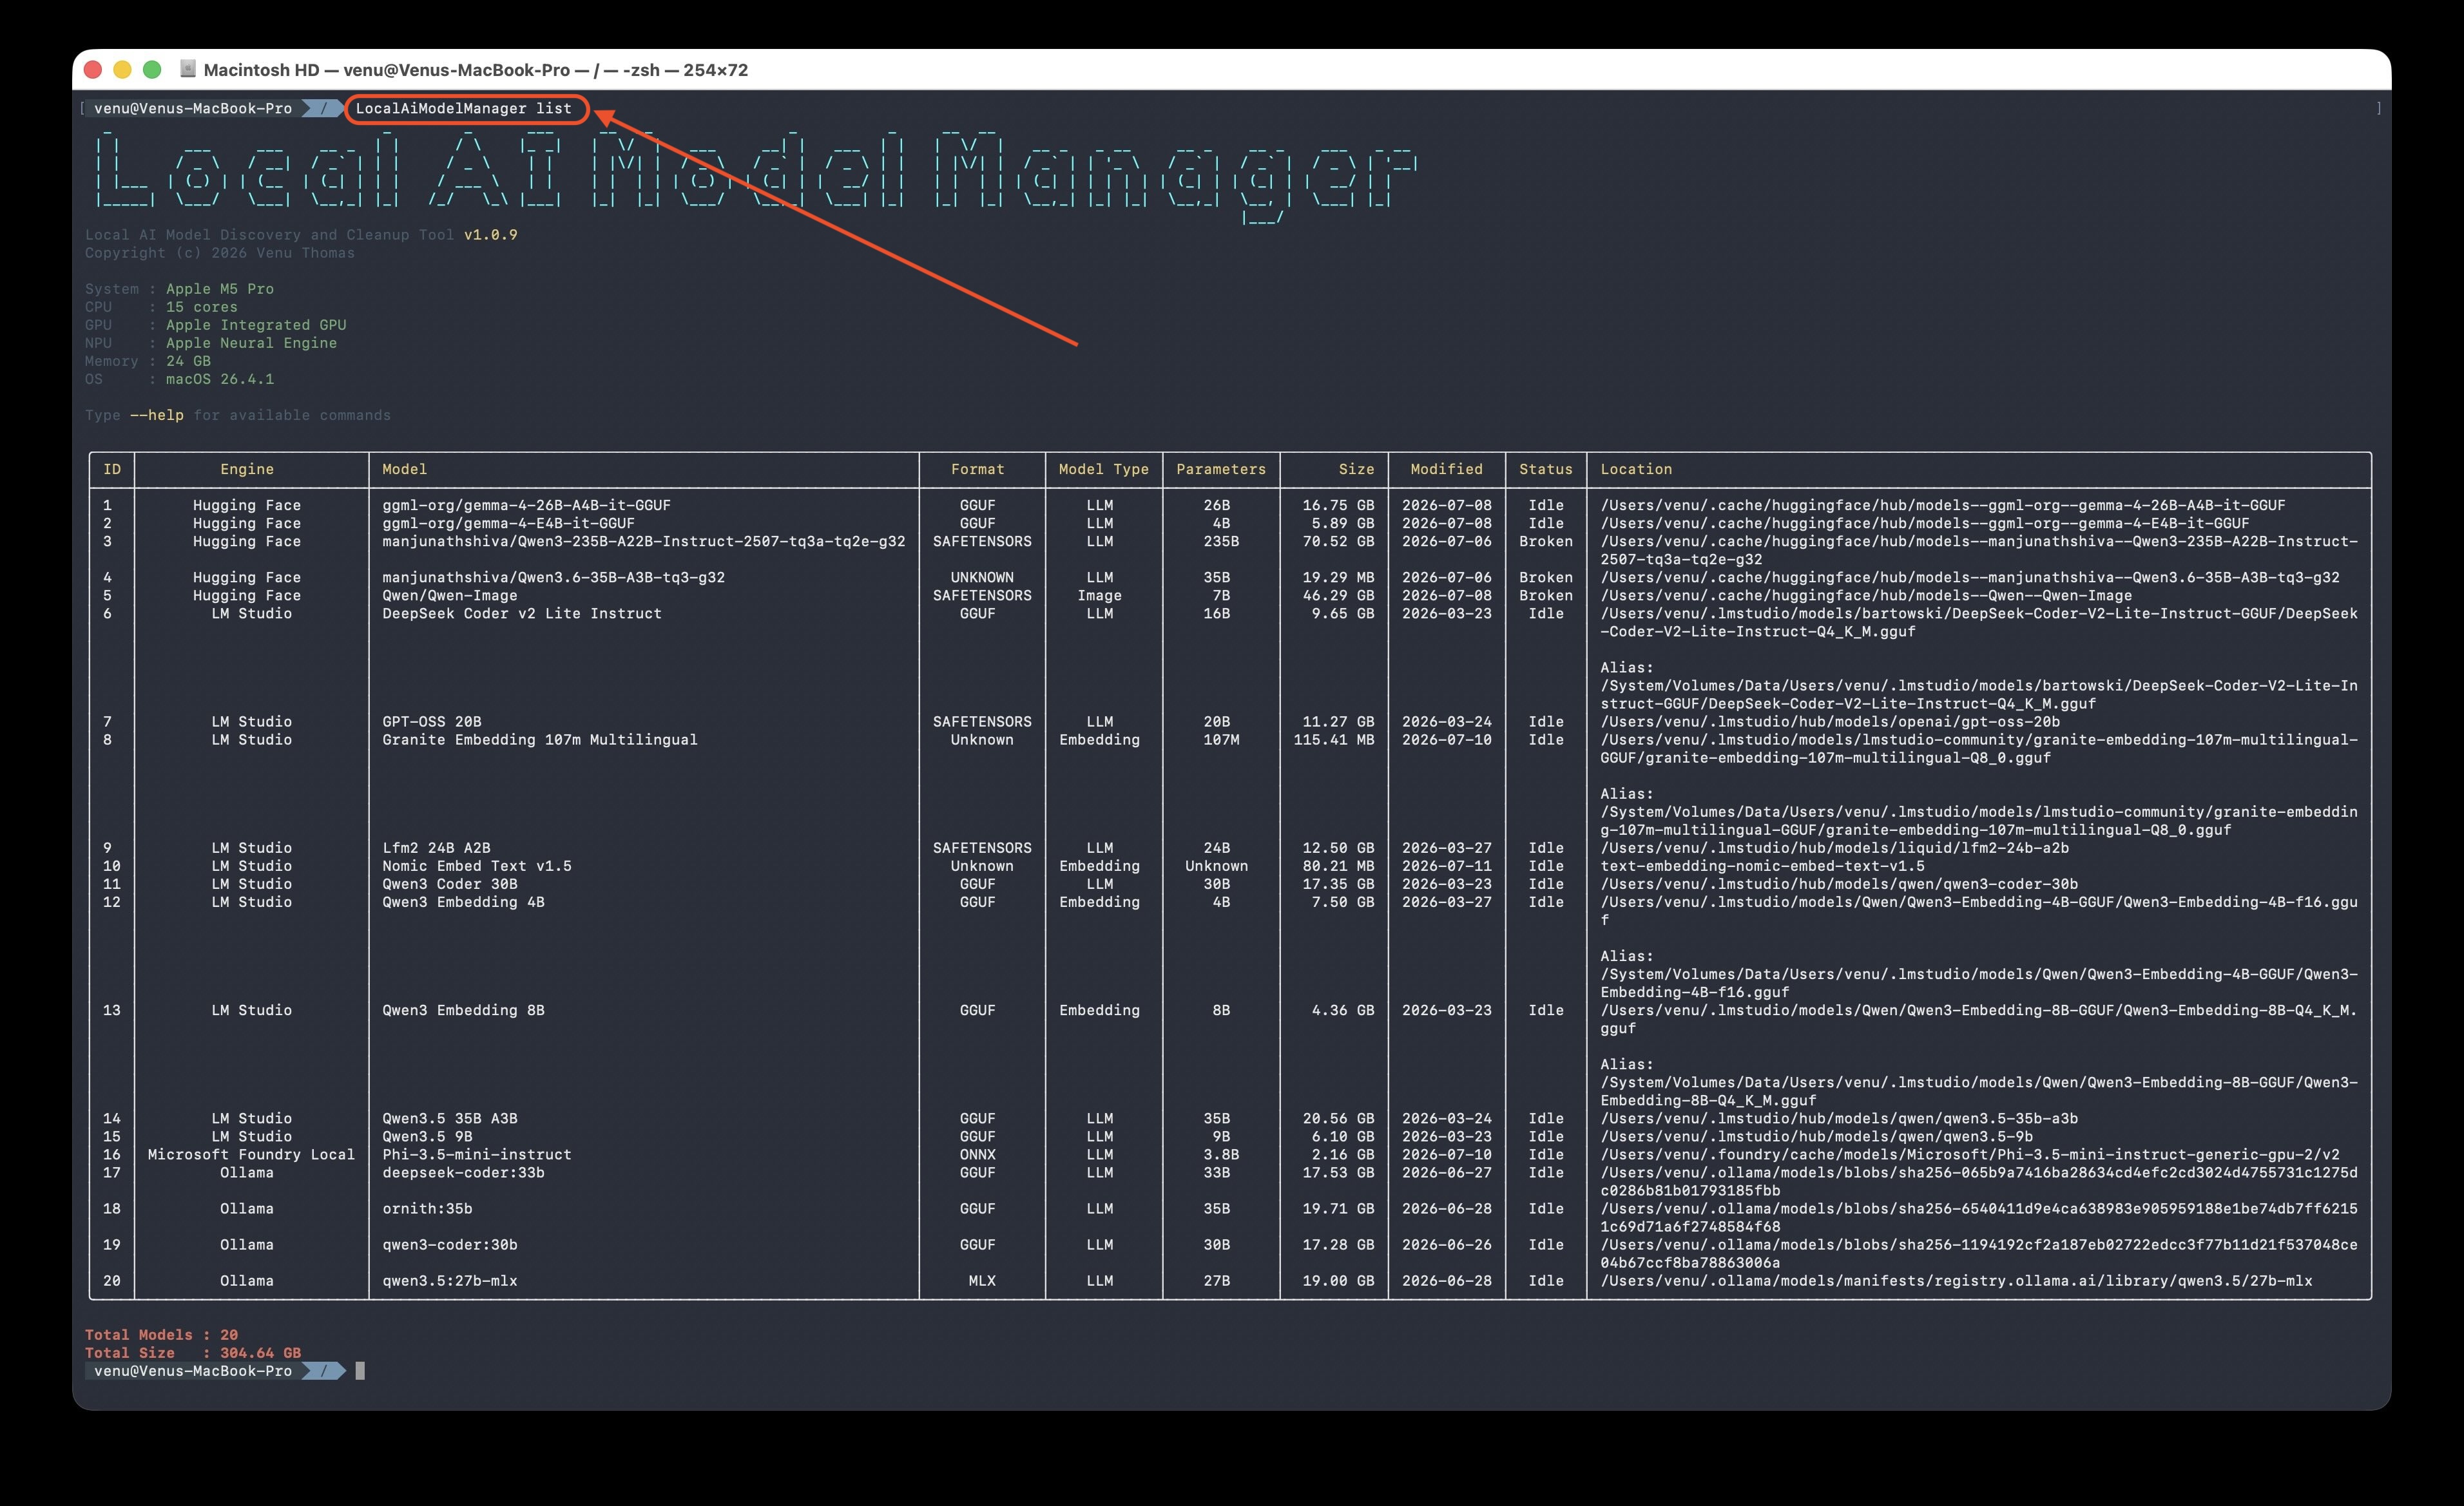2464x1506 pixels.
Task: Click the 'Format' column header
Action: point(977,469)
